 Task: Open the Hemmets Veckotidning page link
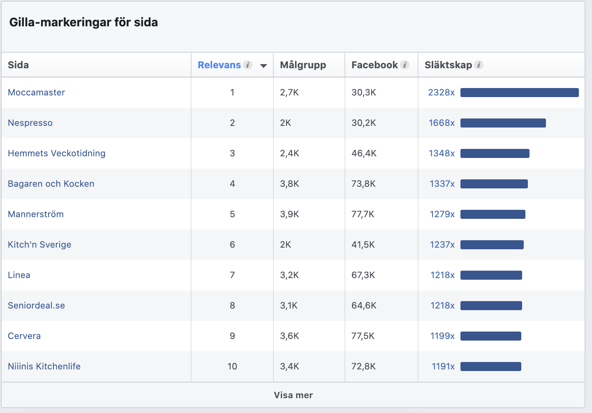click(x=56, y=153)
